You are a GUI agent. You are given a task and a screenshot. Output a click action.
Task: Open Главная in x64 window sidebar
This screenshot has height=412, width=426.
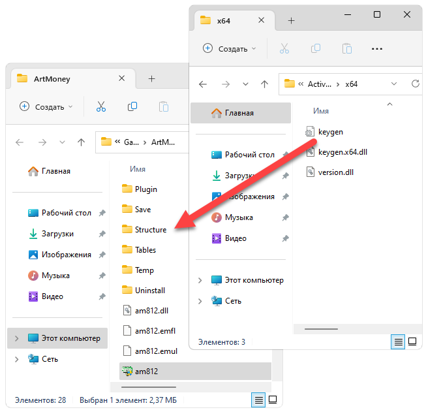[241, 113]
